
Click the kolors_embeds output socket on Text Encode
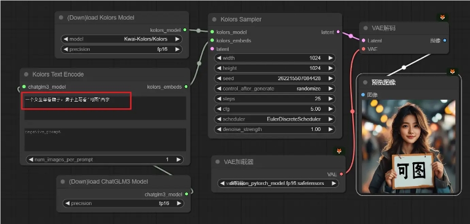tap(186, 87)
